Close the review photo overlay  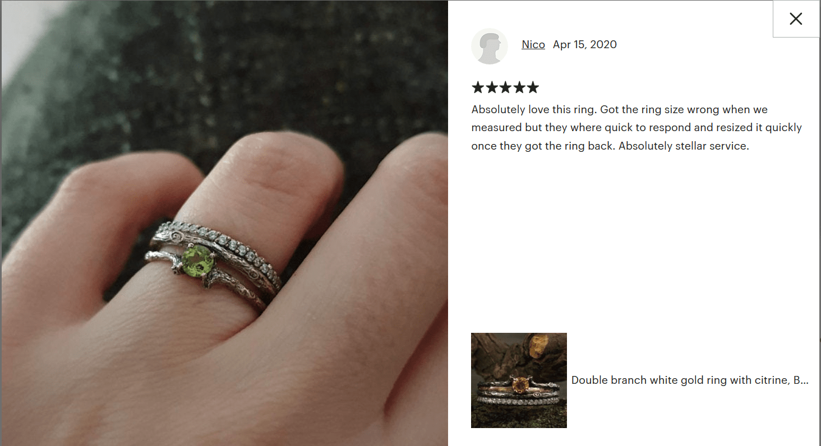(x=796, y=18)
